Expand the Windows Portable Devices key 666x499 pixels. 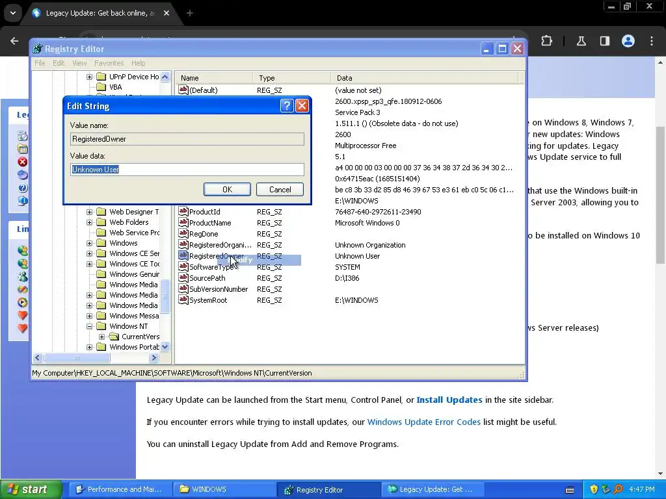pyautogui.click(x=89, y=347)
